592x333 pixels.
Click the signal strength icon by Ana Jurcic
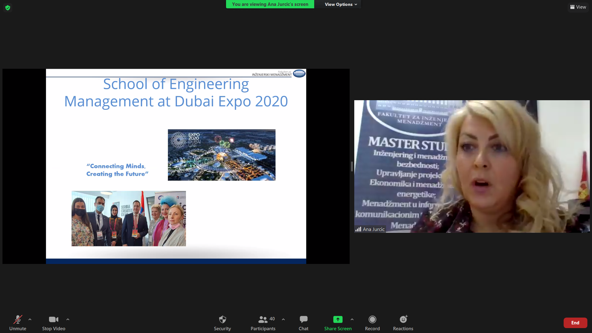pyautogui.click(x=358, y=229)
